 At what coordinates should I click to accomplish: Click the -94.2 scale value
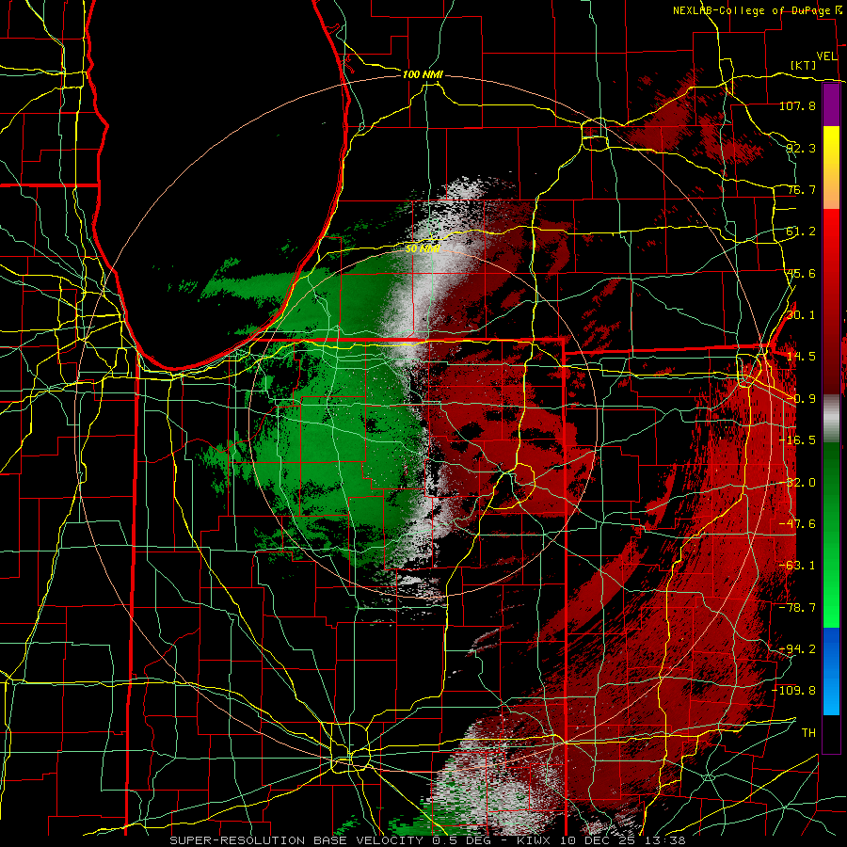(x=797, y=649)
